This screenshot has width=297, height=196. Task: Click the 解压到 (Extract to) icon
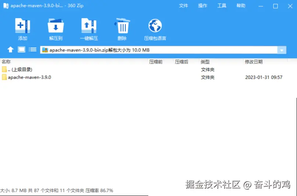pos(56,25)
